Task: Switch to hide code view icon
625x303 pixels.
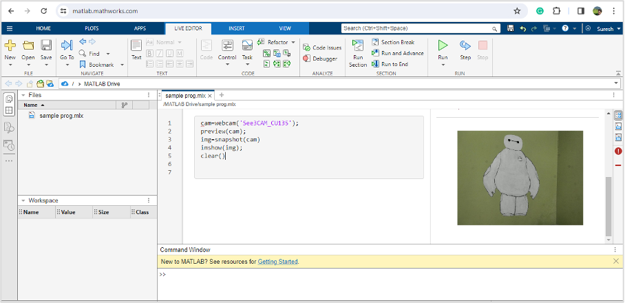Action: pyautogui.click(x=618, y=138)
